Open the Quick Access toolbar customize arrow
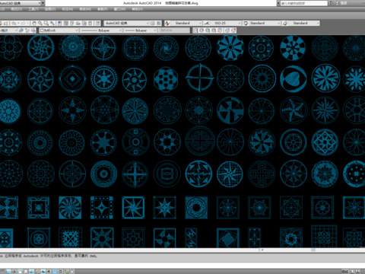The width and height of the screenshot is (365, 274). point(43,3)
